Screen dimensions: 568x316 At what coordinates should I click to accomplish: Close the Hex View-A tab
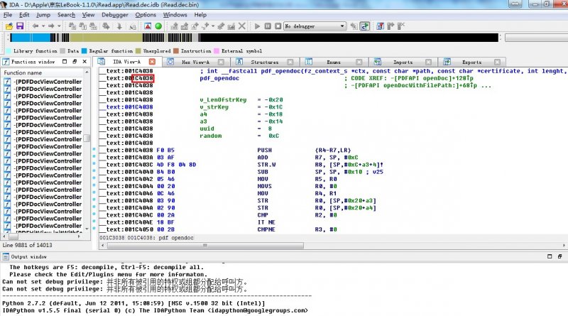click(221, 62)
